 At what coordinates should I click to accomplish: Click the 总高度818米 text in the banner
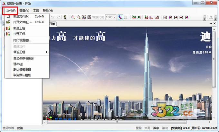202,52
